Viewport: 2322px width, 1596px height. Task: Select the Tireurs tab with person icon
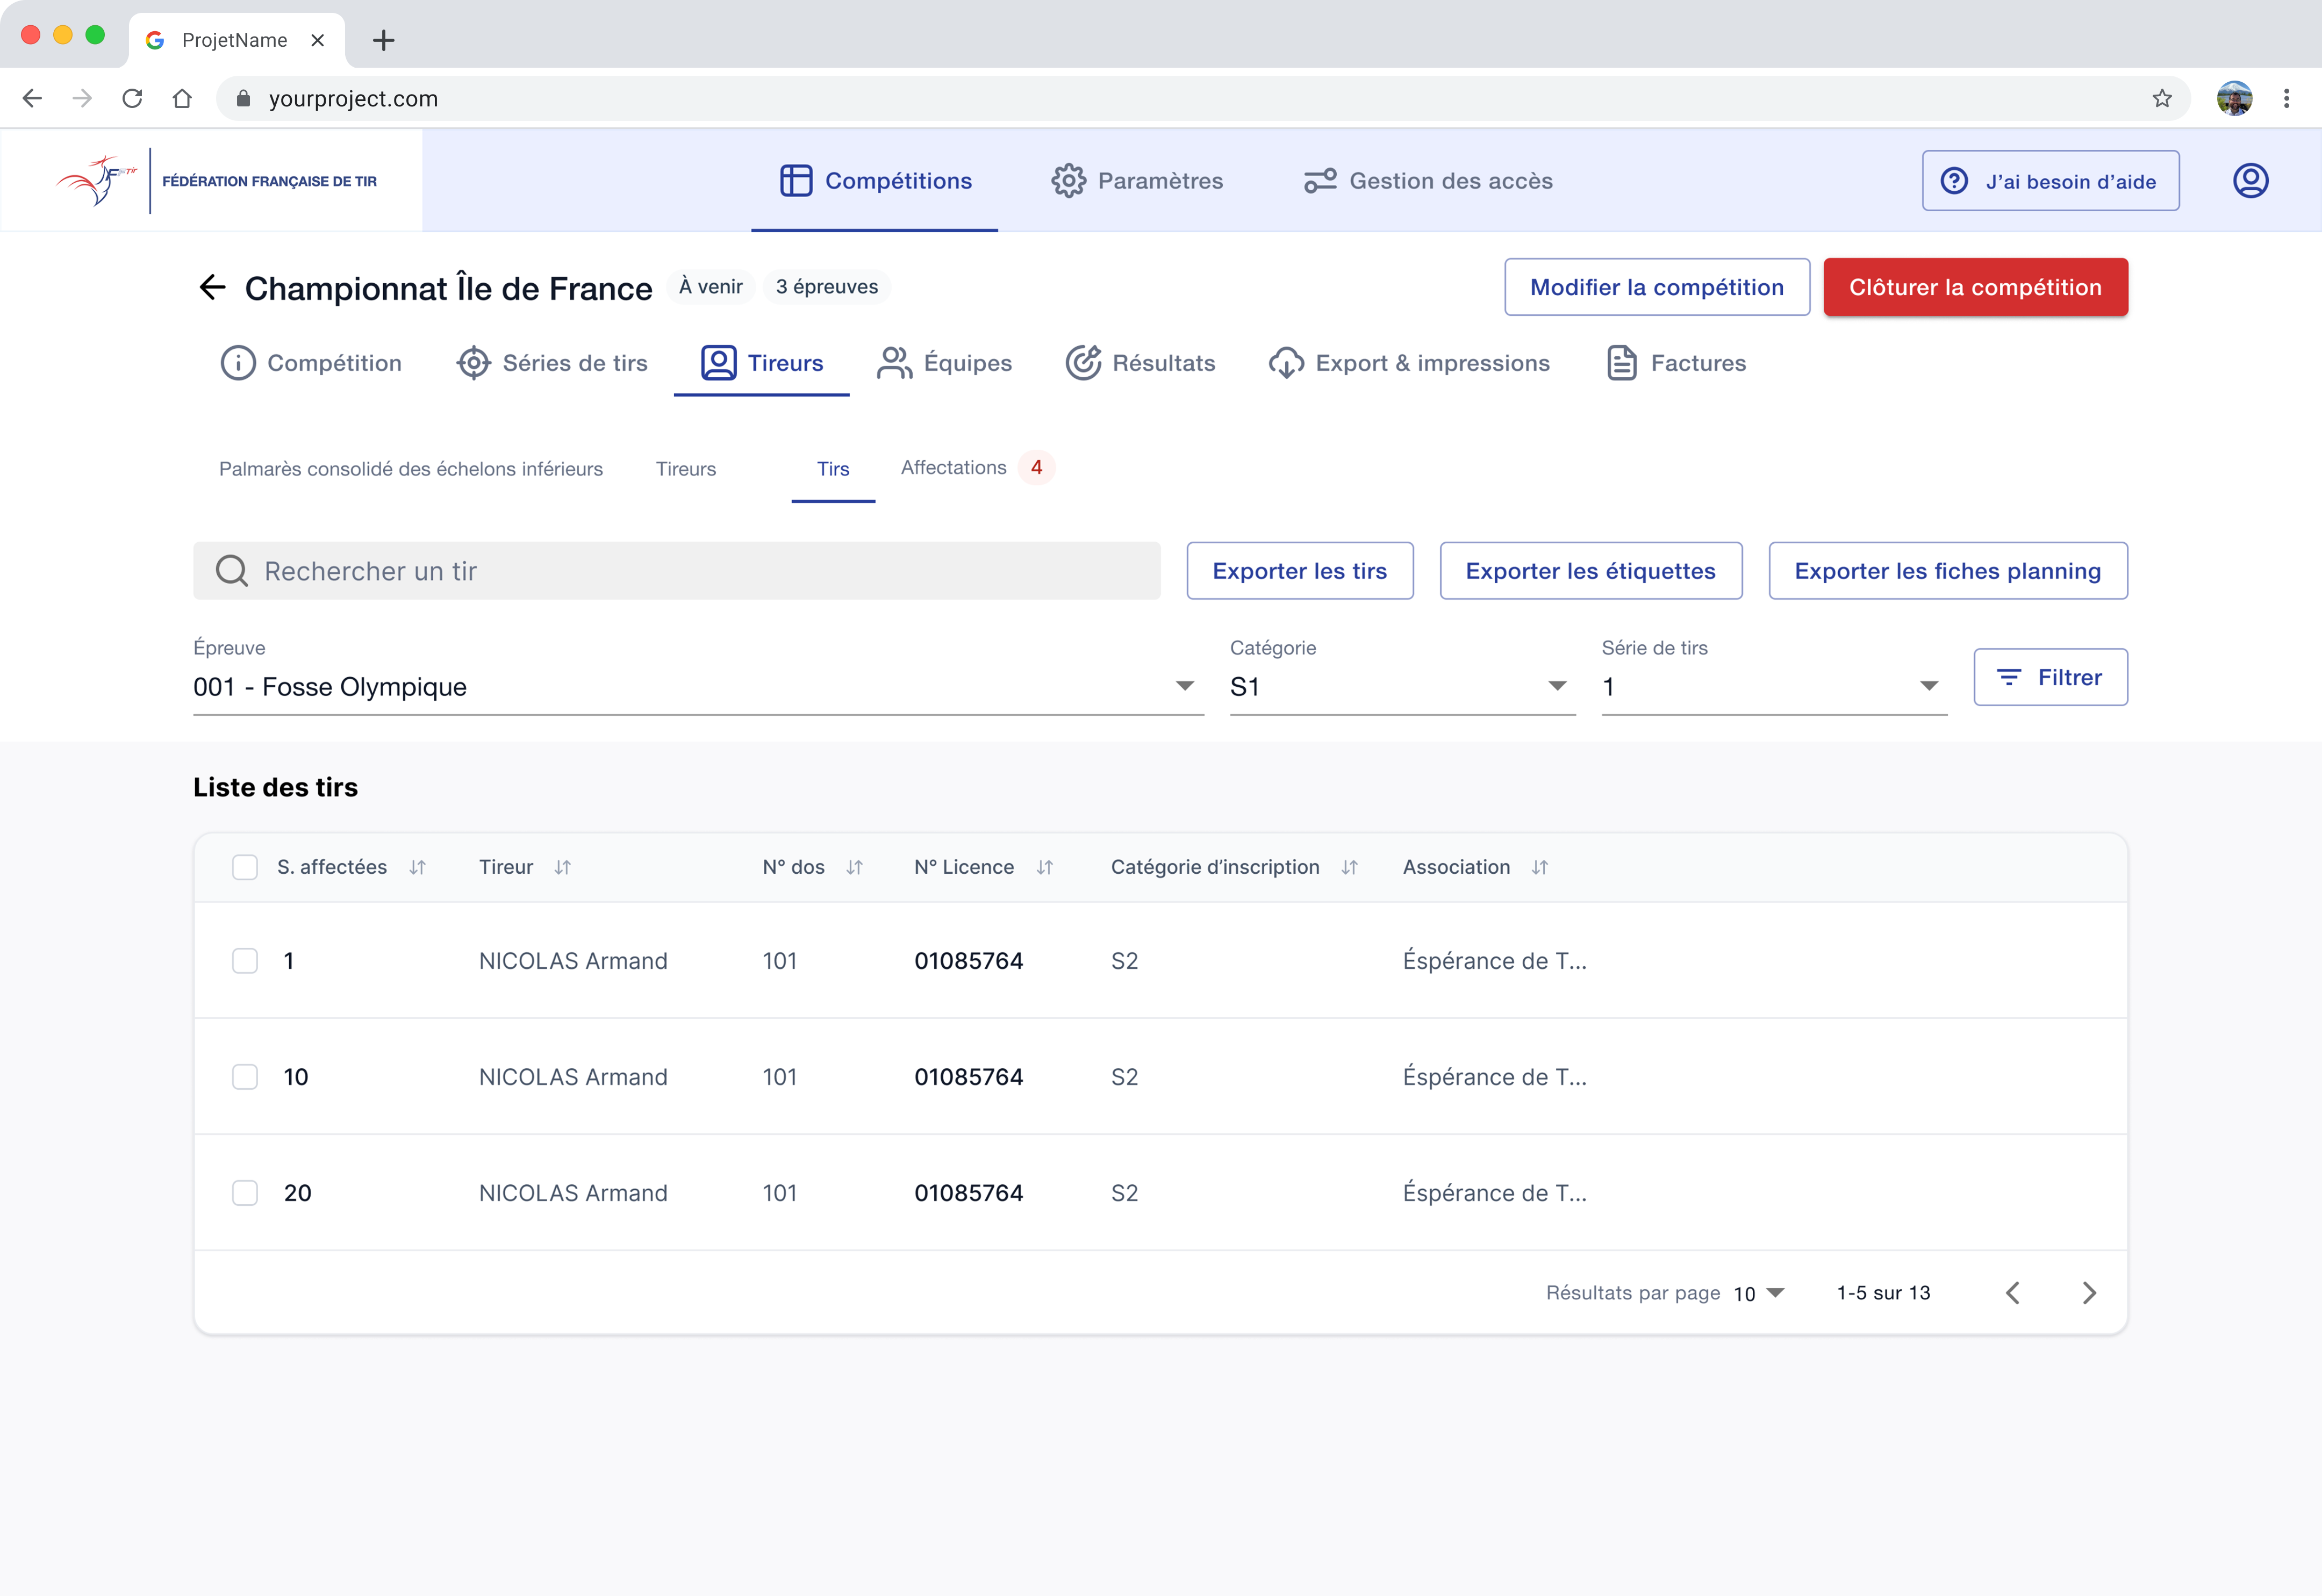coord(762,363)
